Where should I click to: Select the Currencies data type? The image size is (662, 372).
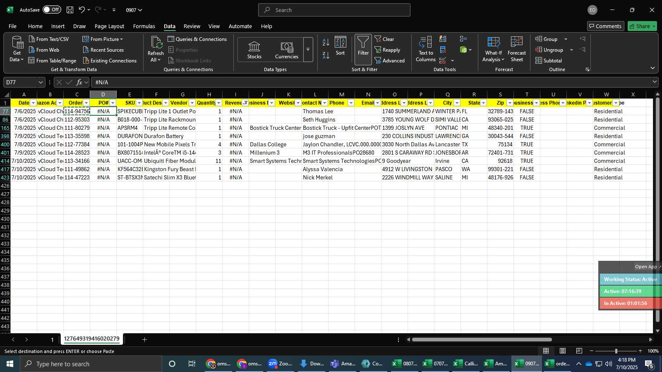click(287, 50)
